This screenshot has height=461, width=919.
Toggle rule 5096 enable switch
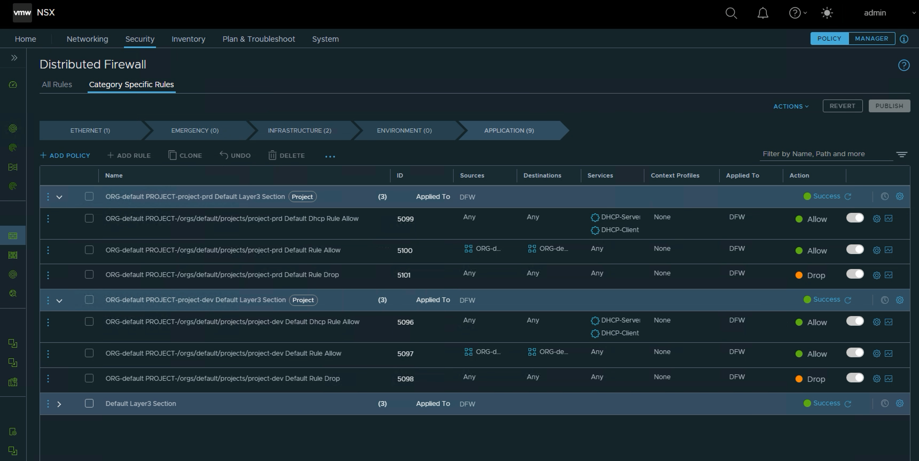855,321
